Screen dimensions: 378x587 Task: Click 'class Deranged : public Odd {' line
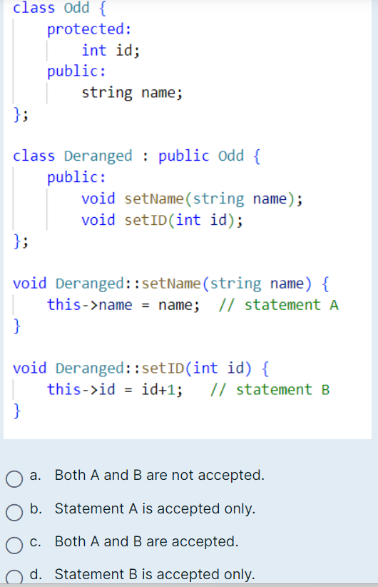(137, 156)
